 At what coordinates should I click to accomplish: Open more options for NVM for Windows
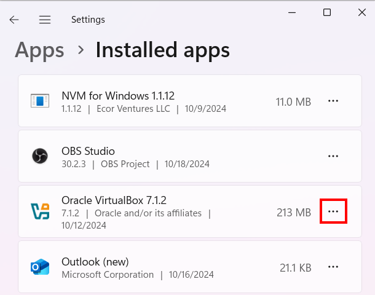tap(333, 101)
